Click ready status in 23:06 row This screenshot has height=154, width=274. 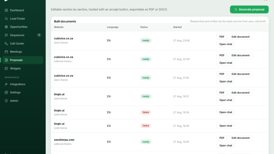pyautogui.click(x=146, y=40)
